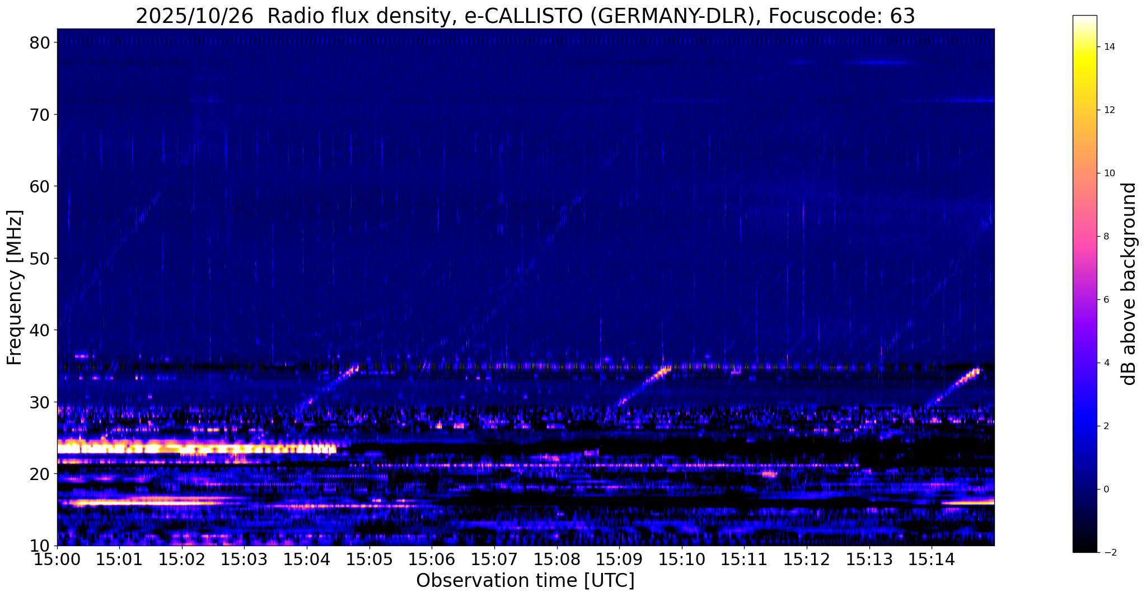Click the 15:12 time tick label
The height and width of the screenshot is (597, 1146).
tap(807, 560)
